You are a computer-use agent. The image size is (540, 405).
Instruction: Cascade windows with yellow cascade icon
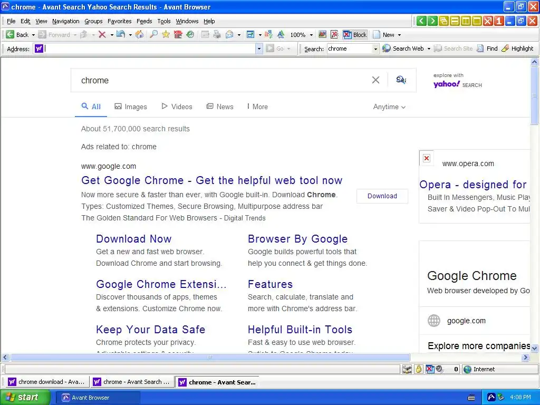[x=443, y=21]
